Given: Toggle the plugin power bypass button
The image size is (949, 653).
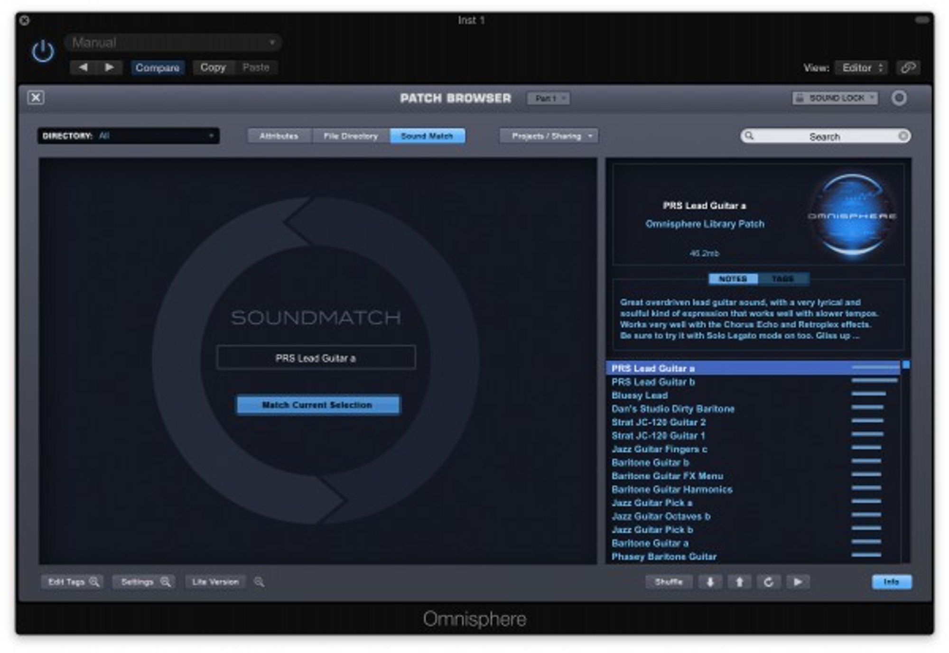Looking at the screenshot, I should (x=43, y=51).
